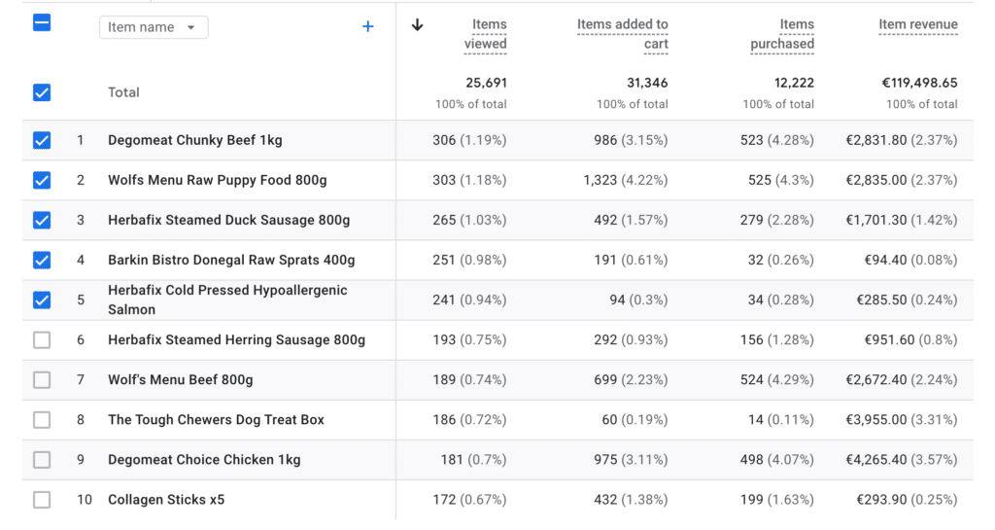
Task: Click Wolfs Menu Raw Puppy Food 800g name
Action: click(217, 180)
